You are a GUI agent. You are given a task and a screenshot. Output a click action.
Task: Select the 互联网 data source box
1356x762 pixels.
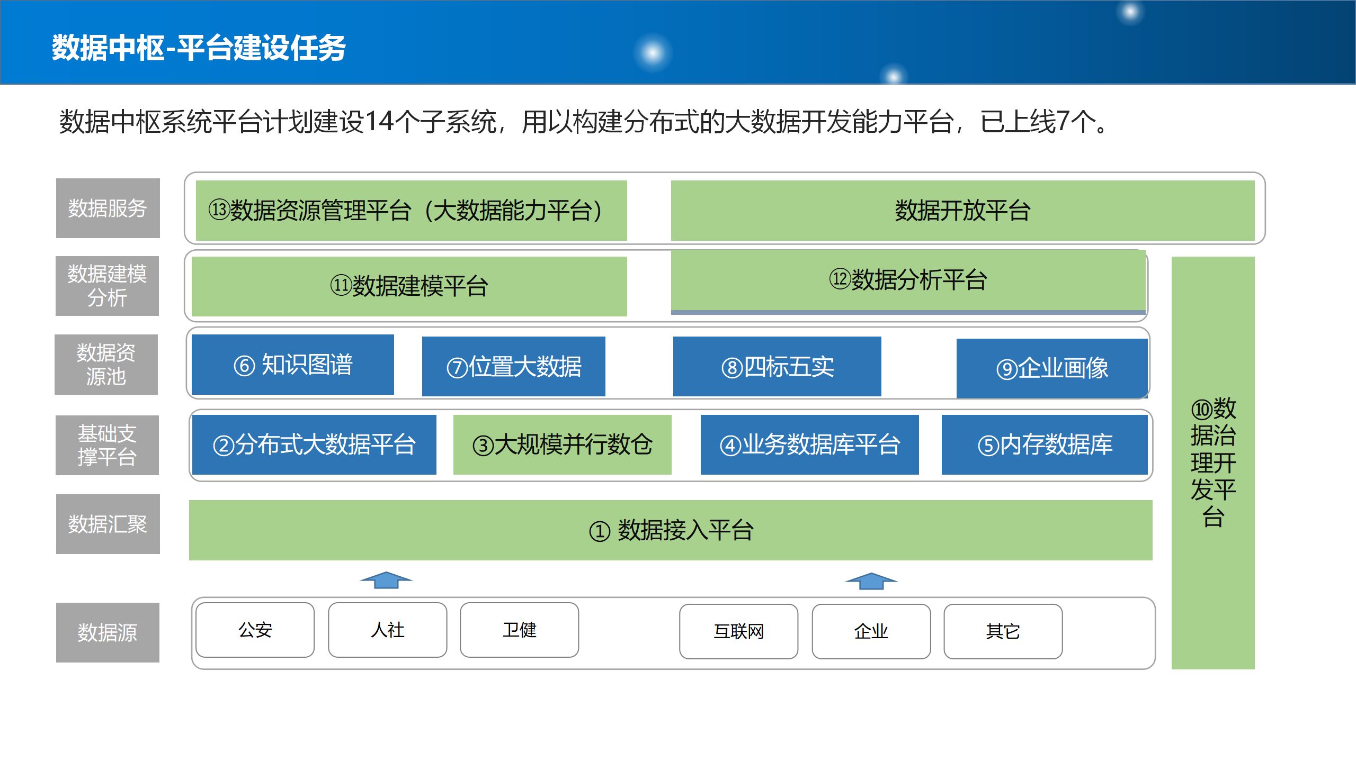(739, 631)
